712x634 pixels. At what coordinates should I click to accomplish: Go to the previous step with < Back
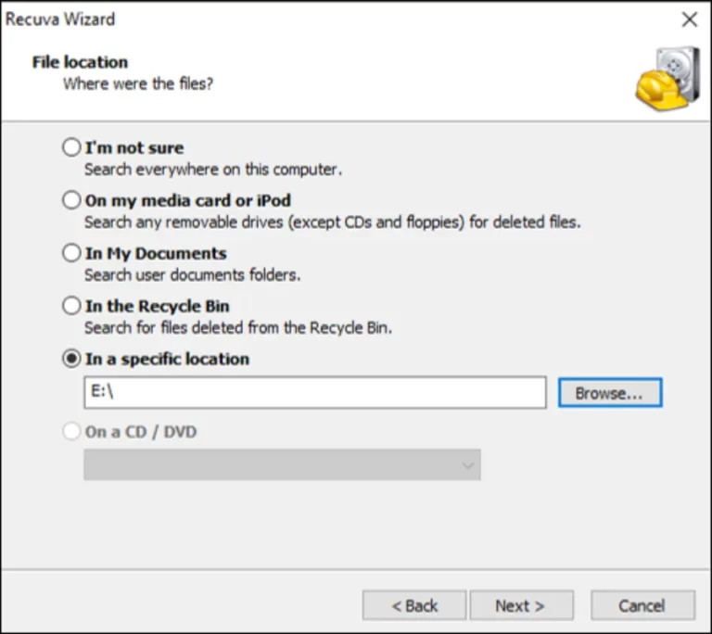[x=414, y=605]
